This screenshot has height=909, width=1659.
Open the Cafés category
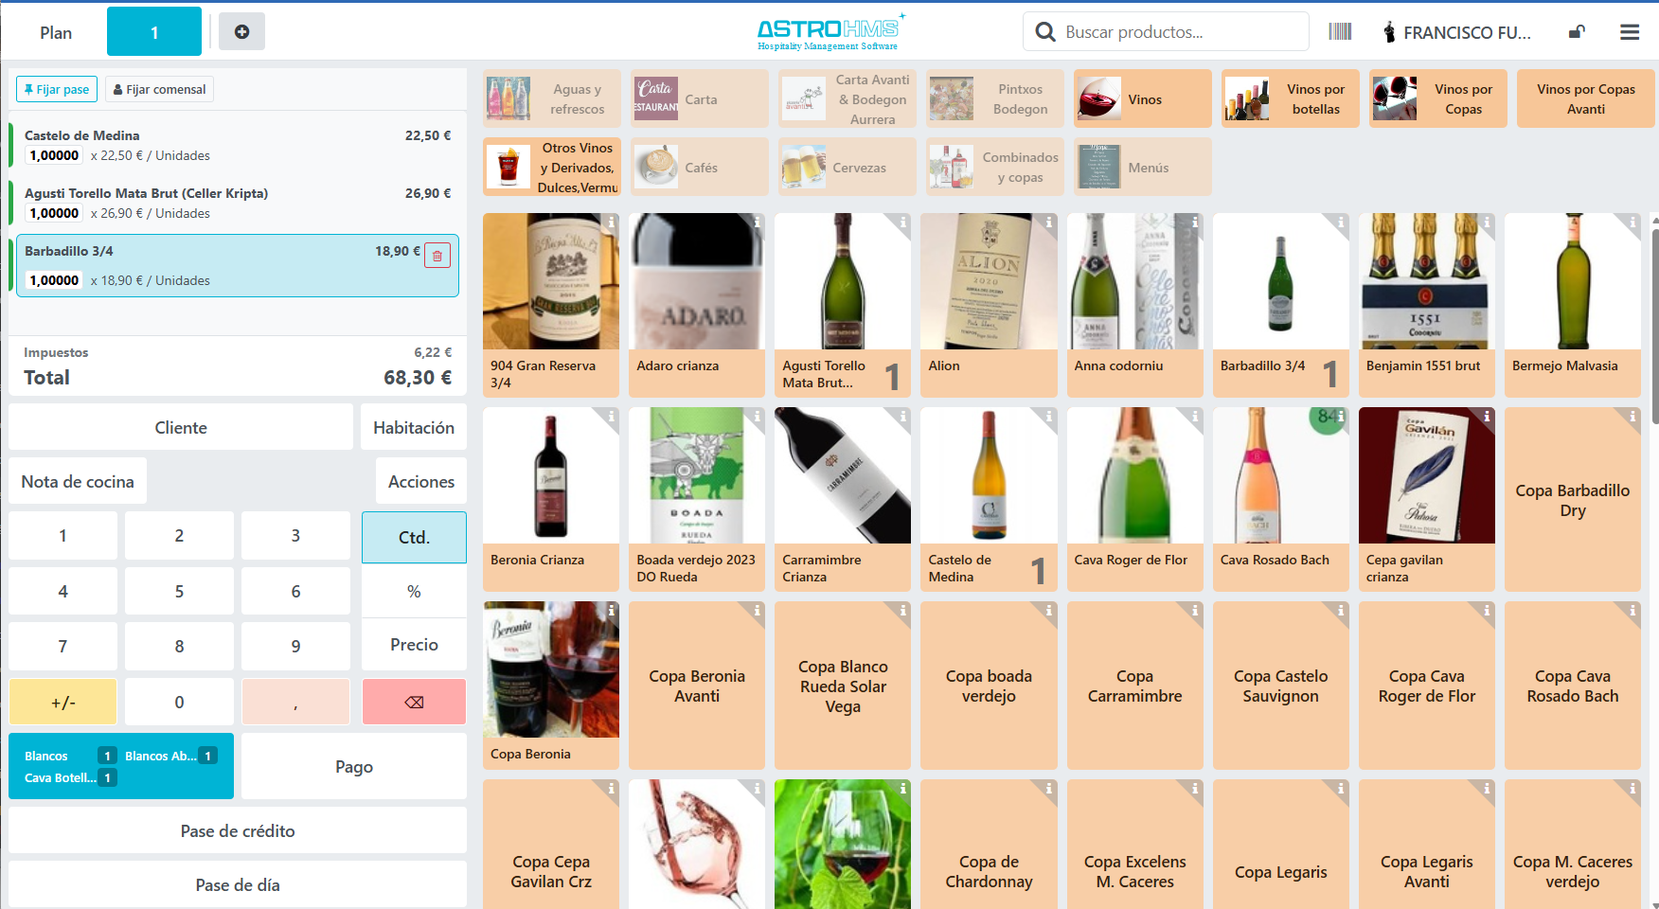click(x=700, y=167)
